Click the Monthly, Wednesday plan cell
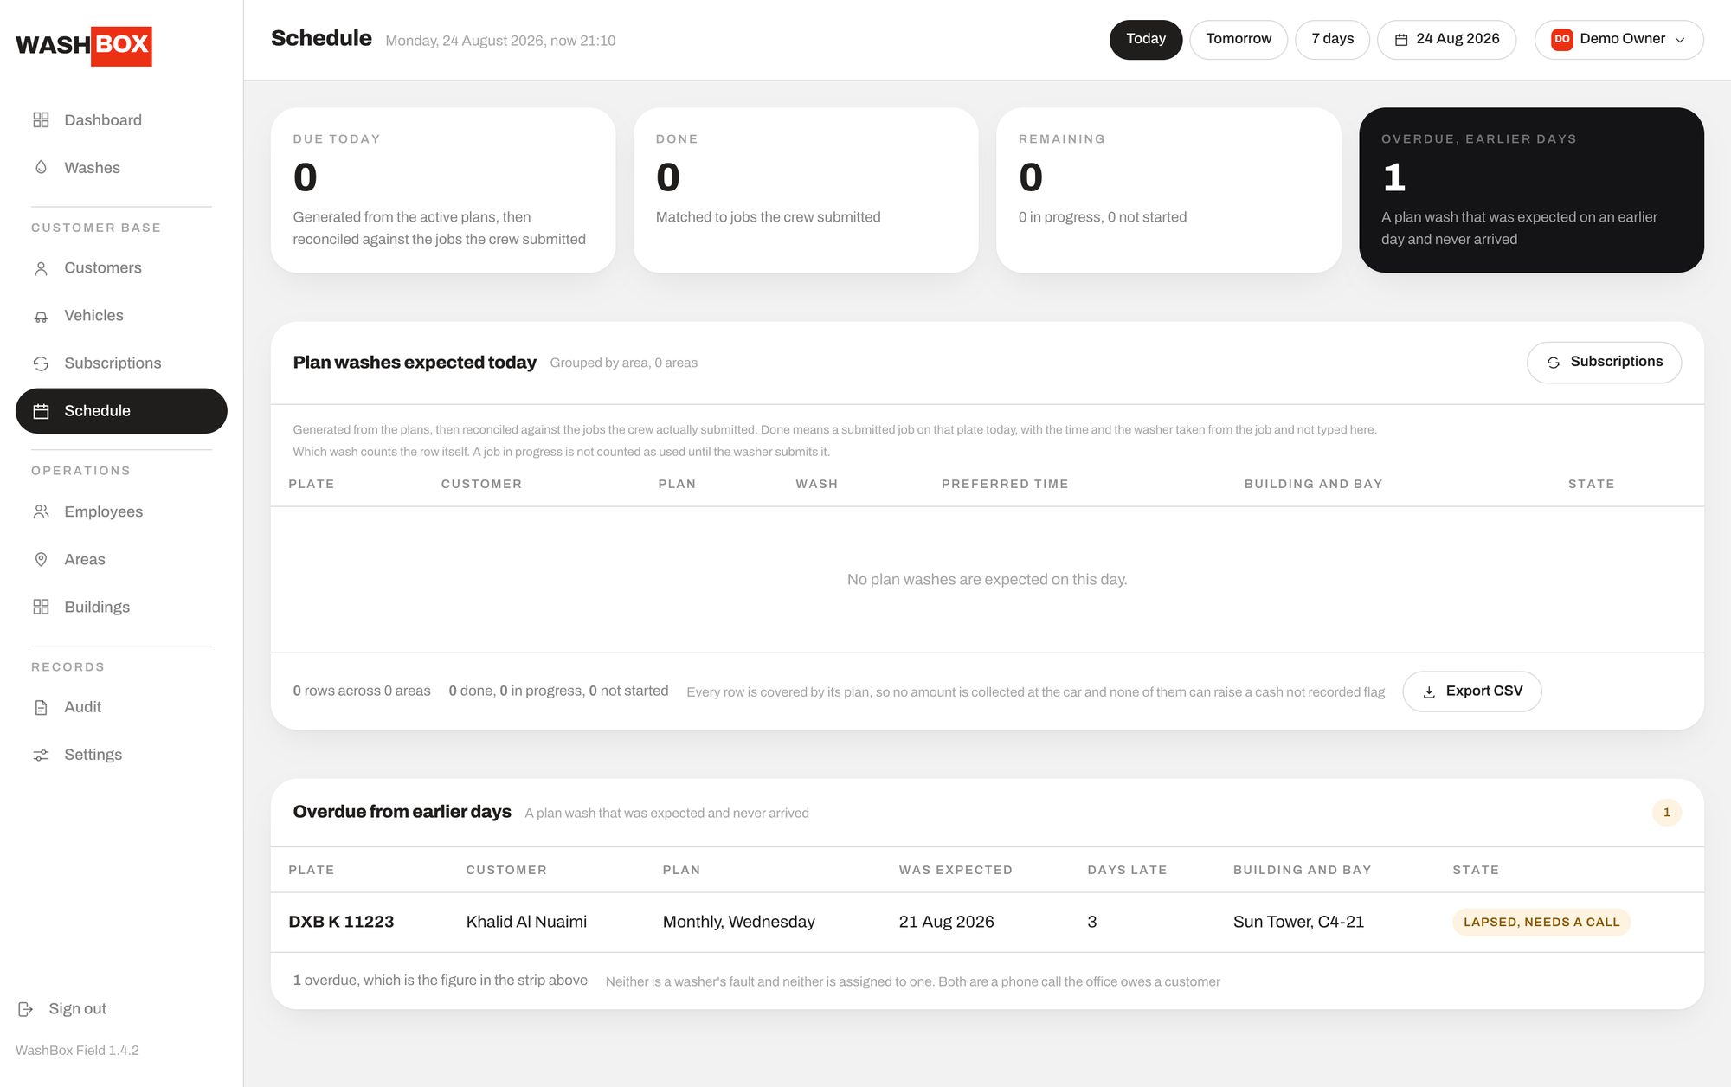The image size is (1731, 1087). point(738,923)
